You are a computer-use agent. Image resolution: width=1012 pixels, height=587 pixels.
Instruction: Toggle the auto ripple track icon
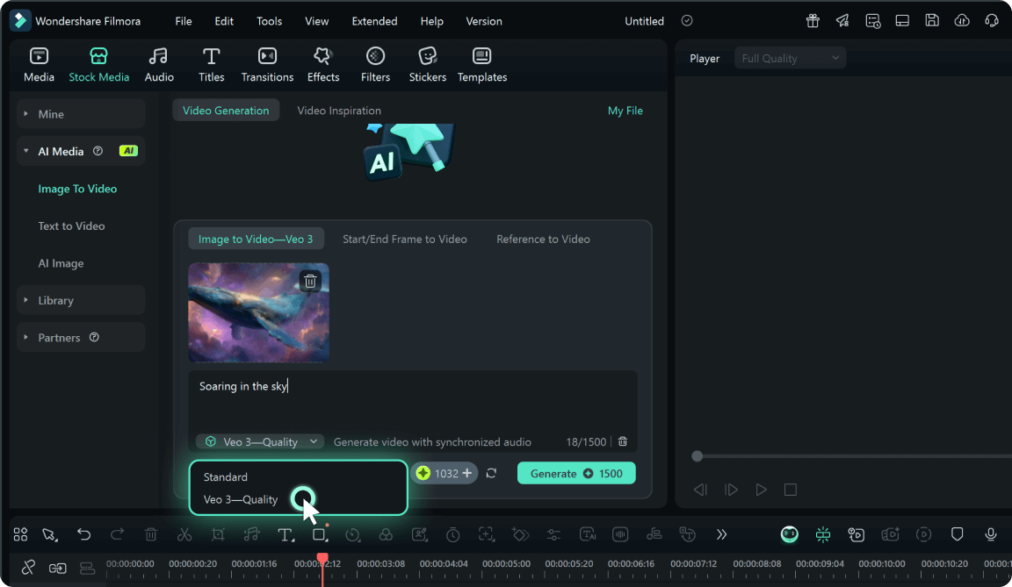(x=86, y=568)
